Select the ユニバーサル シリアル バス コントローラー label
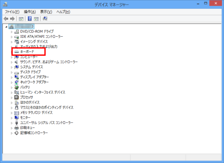 pyautogui.click(x=46, y=123)
